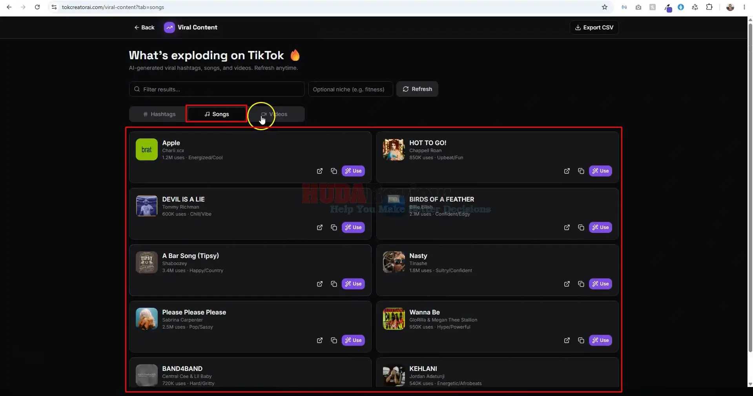Click the Filter results search field
The image size is (753, 396).
click(x=217, y=89)
